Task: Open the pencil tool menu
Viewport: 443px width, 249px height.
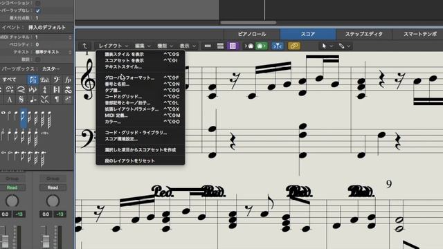Action: click(x=345, y=46)
